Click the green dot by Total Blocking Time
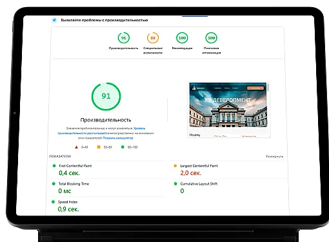Viewport: 329px width, 242px height. (54, 184)
